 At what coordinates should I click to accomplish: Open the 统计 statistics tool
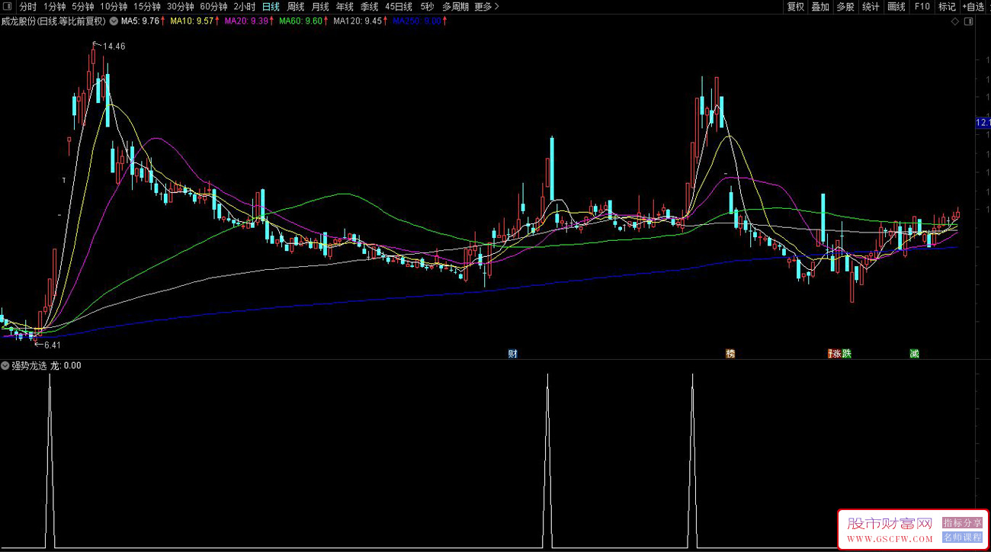pyautogui.click(x=871, y=7)
